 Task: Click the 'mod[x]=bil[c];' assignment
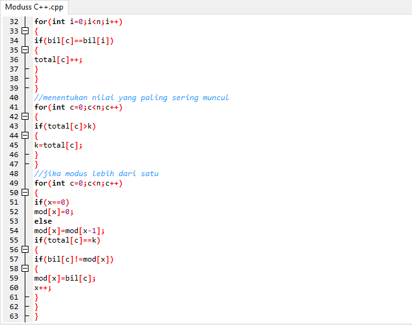pyautogui.click(x=65, y=278)
